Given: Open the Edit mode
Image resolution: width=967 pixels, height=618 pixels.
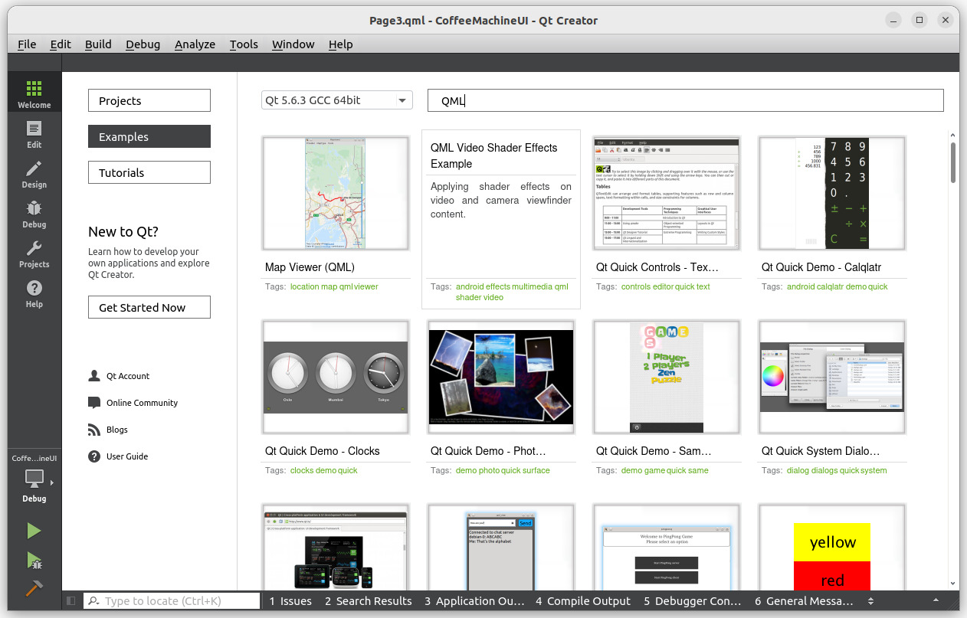Looking at the screenshot, I should point(34,134).
